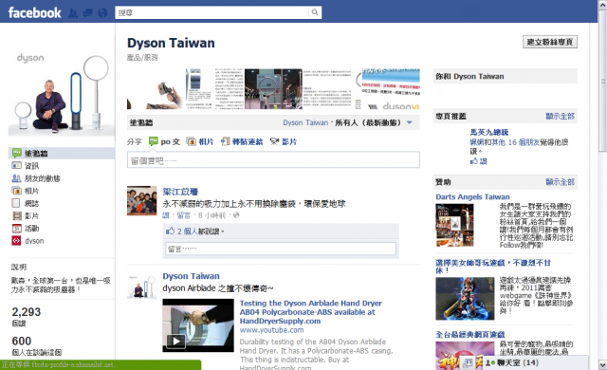607x370 pixels.
Task: Click the events calendar icon in sidebar
Action: pyautogui.click(x=16, y=229)
